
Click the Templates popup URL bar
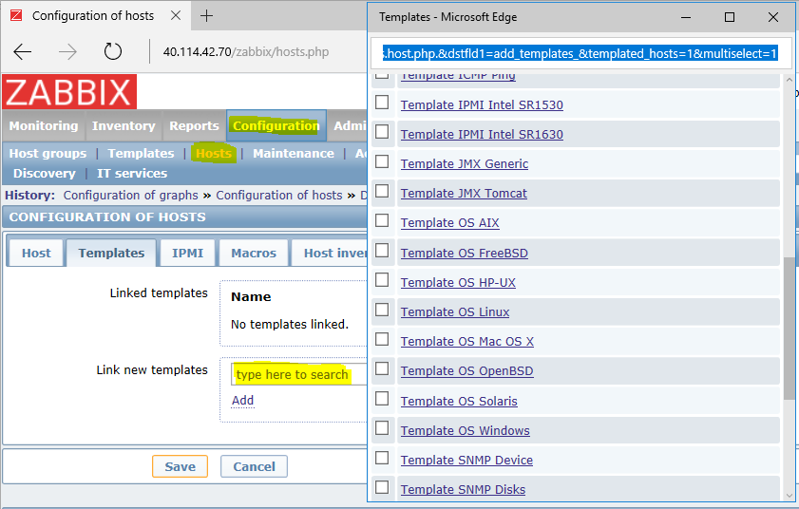(x=580, y=53)
